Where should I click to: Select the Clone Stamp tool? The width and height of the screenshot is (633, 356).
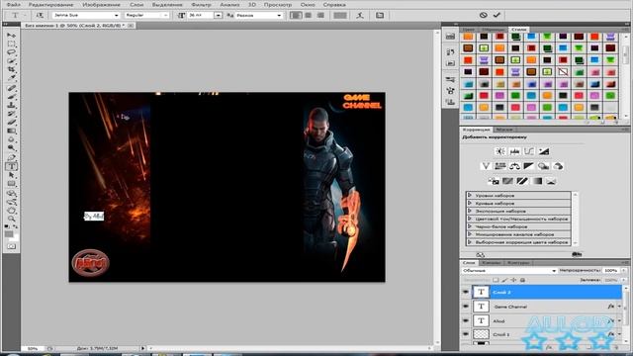click(x=11, y=105)
